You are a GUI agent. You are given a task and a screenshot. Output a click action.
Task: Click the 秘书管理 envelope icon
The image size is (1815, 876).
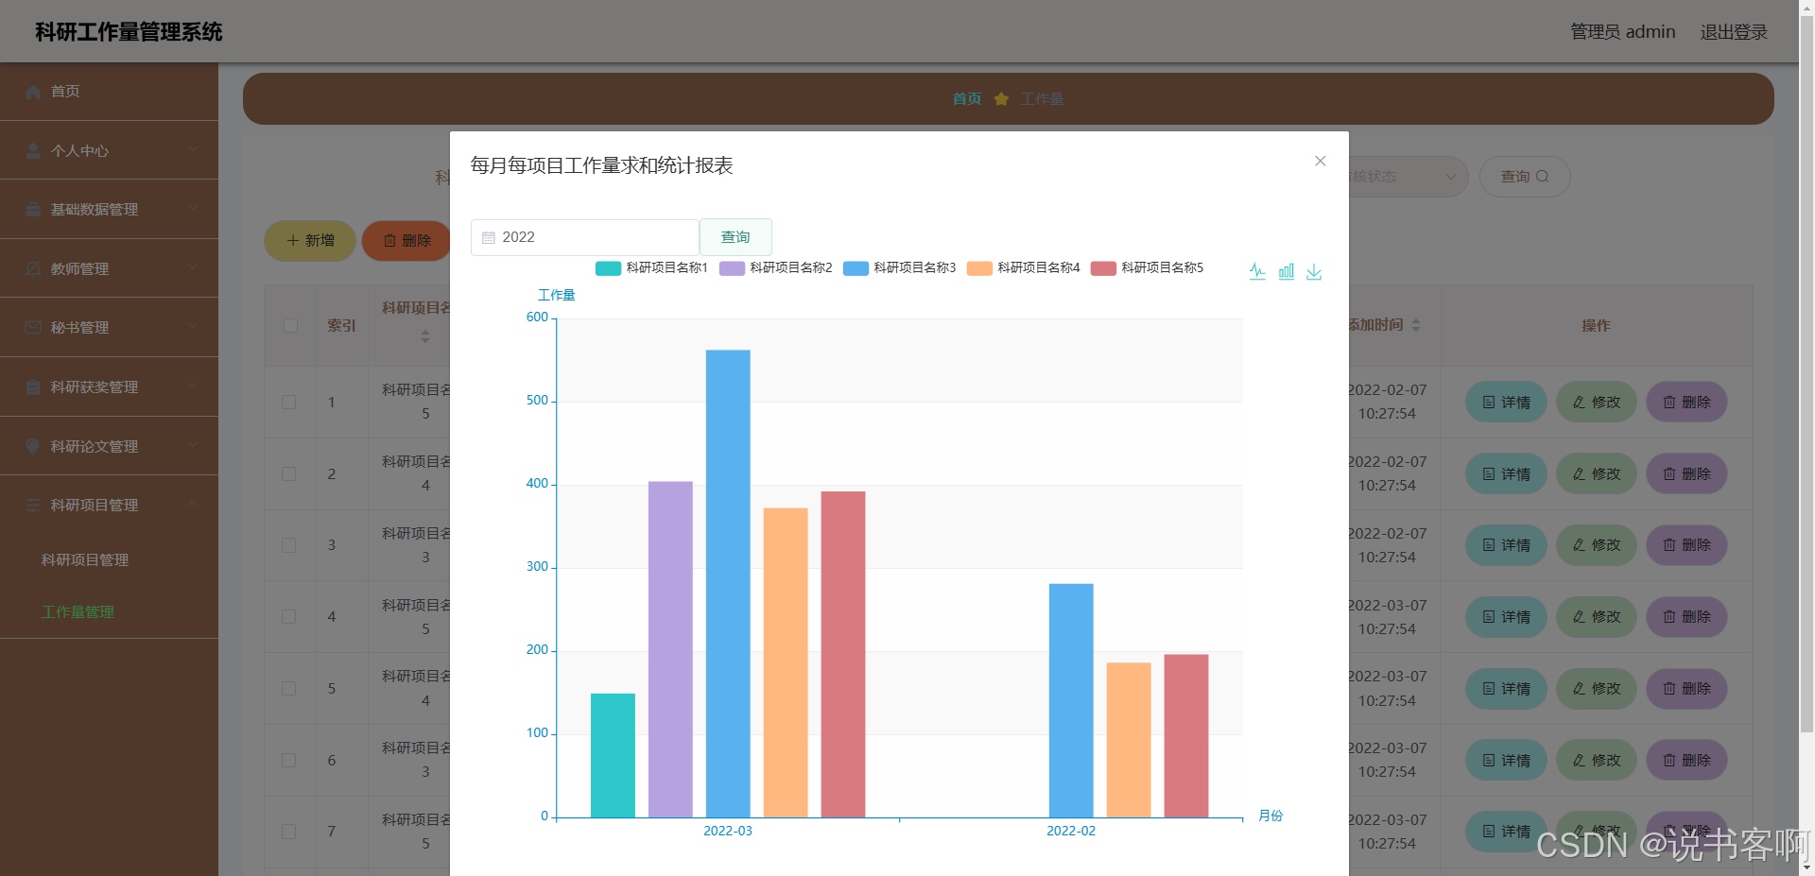33,328
